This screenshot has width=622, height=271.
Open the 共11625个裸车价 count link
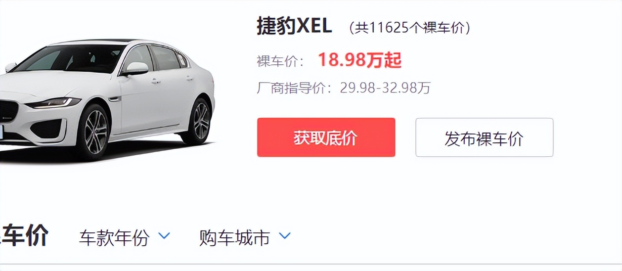[x=410, y=28]
